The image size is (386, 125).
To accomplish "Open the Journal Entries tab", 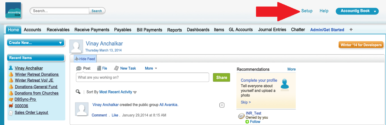I will point(272,30).
